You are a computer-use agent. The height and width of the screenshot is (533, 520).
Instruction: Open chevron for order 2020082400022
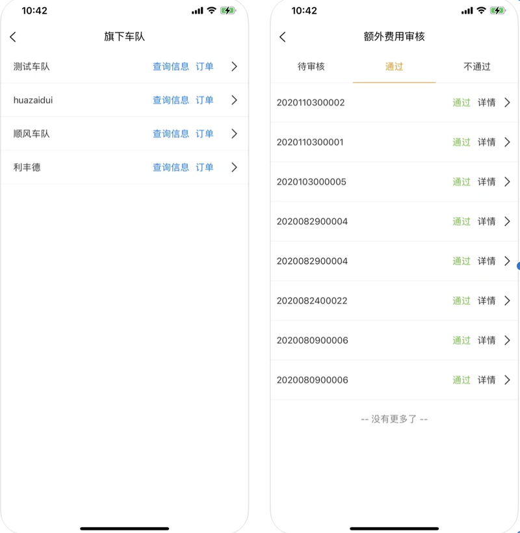(x=507, y=300)
